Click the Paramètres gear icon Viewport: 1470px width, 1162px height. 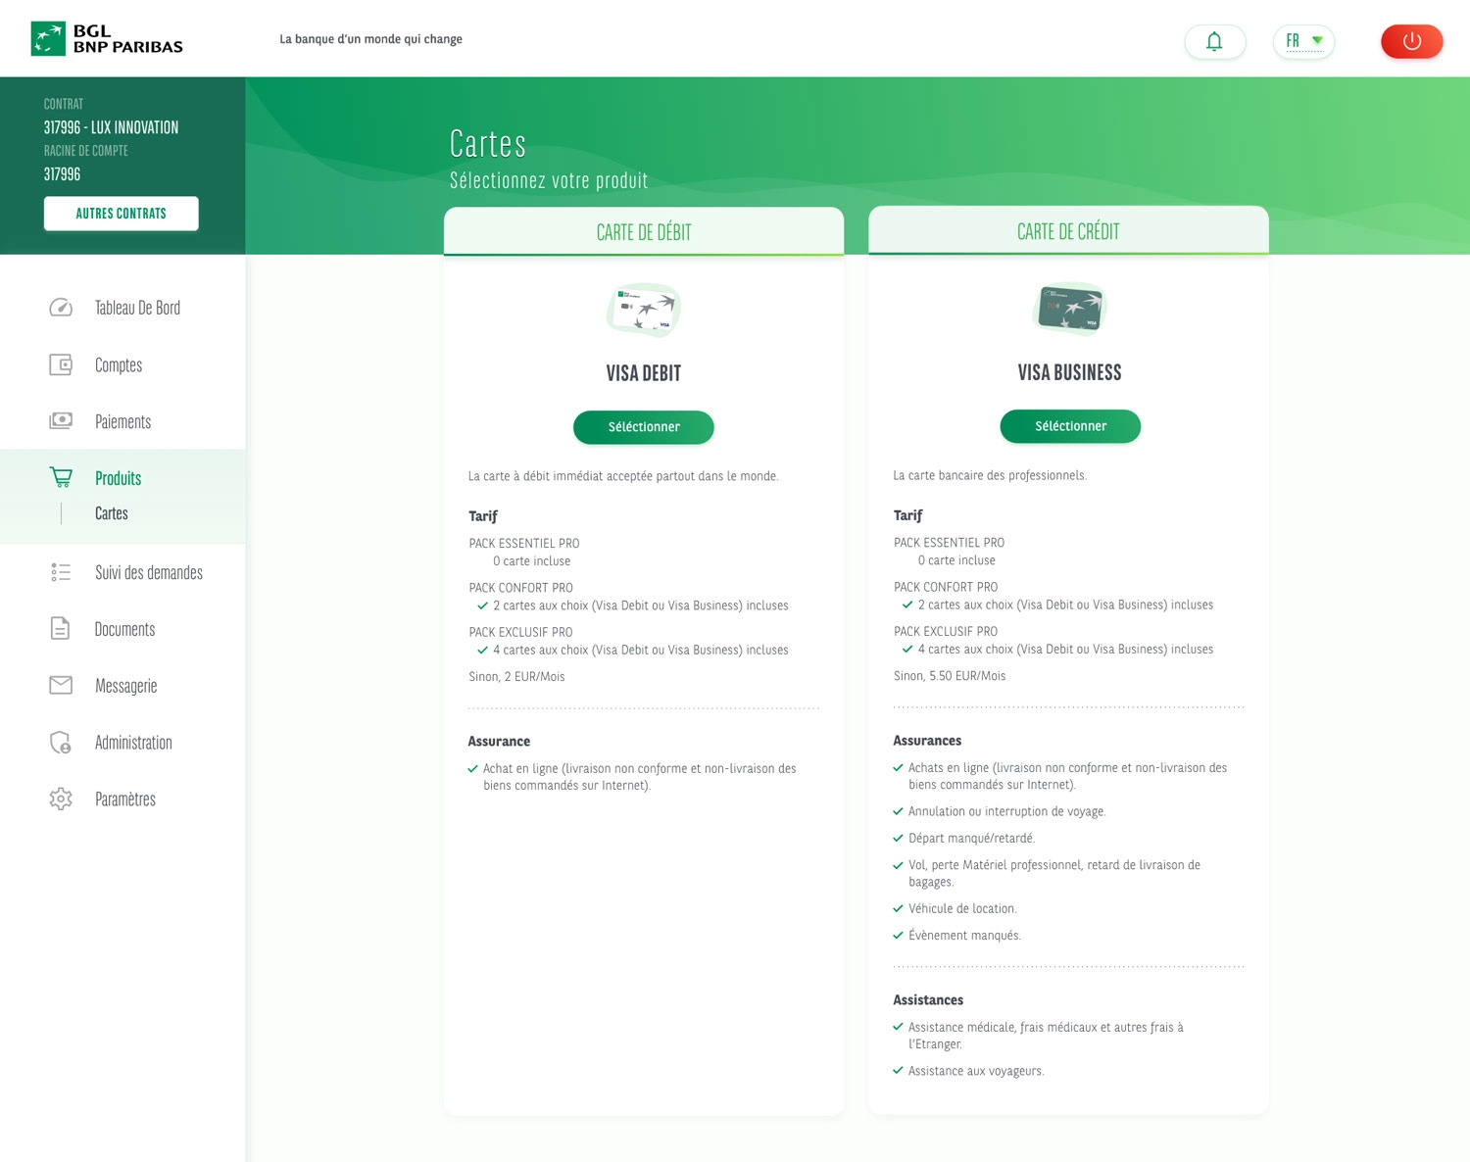click(61, 799)
